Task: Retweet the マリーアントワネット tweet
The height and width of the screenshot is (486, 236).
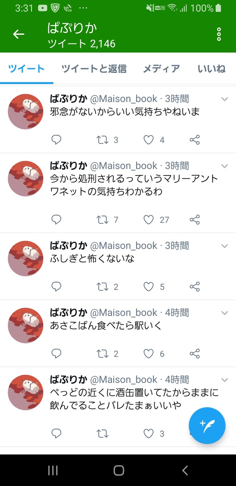Action: (102, 220)
